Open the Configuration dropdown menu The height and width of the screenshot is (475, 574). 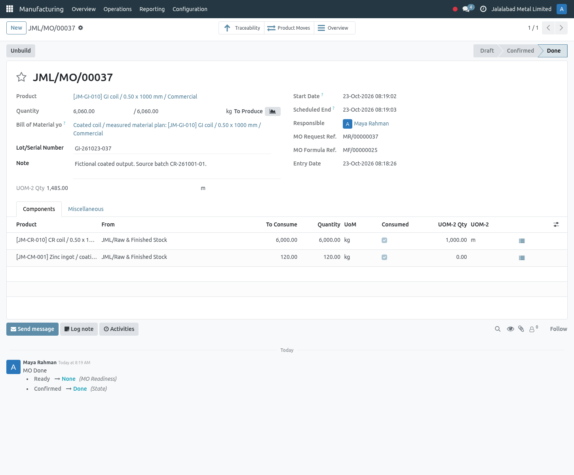pos(190,9)
